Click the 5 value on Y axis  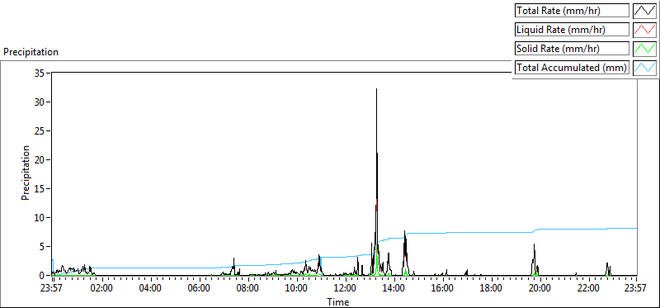coord(43,247)
